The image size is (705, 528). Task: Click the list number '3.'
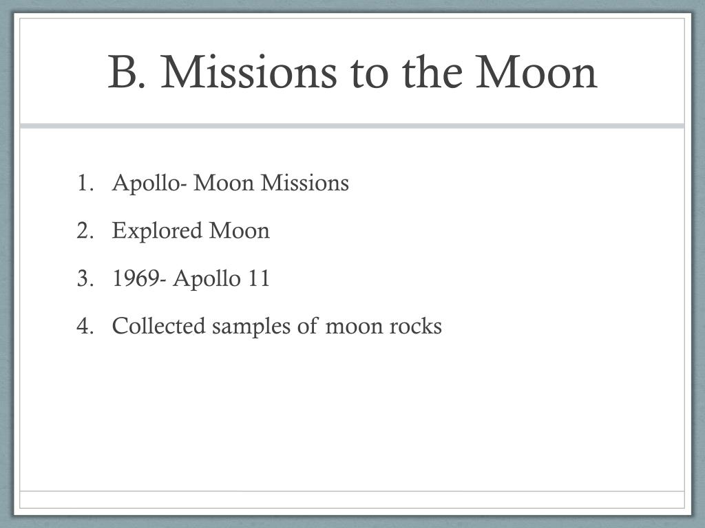coord(85,278)
